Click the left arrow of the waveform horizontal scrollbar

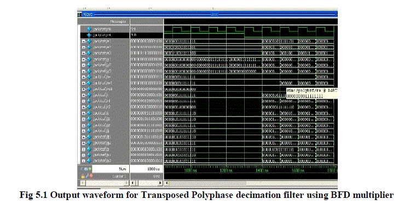click(166, 183)
